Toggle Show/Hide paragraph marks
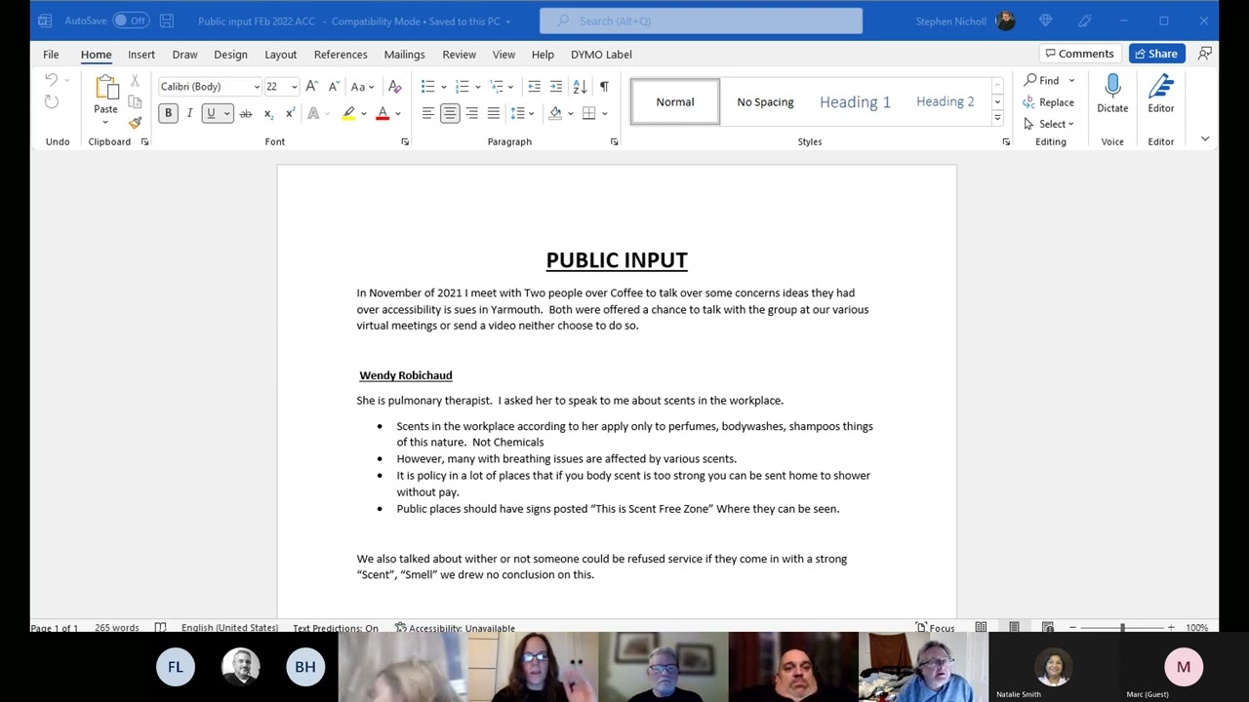 (604, 87)
